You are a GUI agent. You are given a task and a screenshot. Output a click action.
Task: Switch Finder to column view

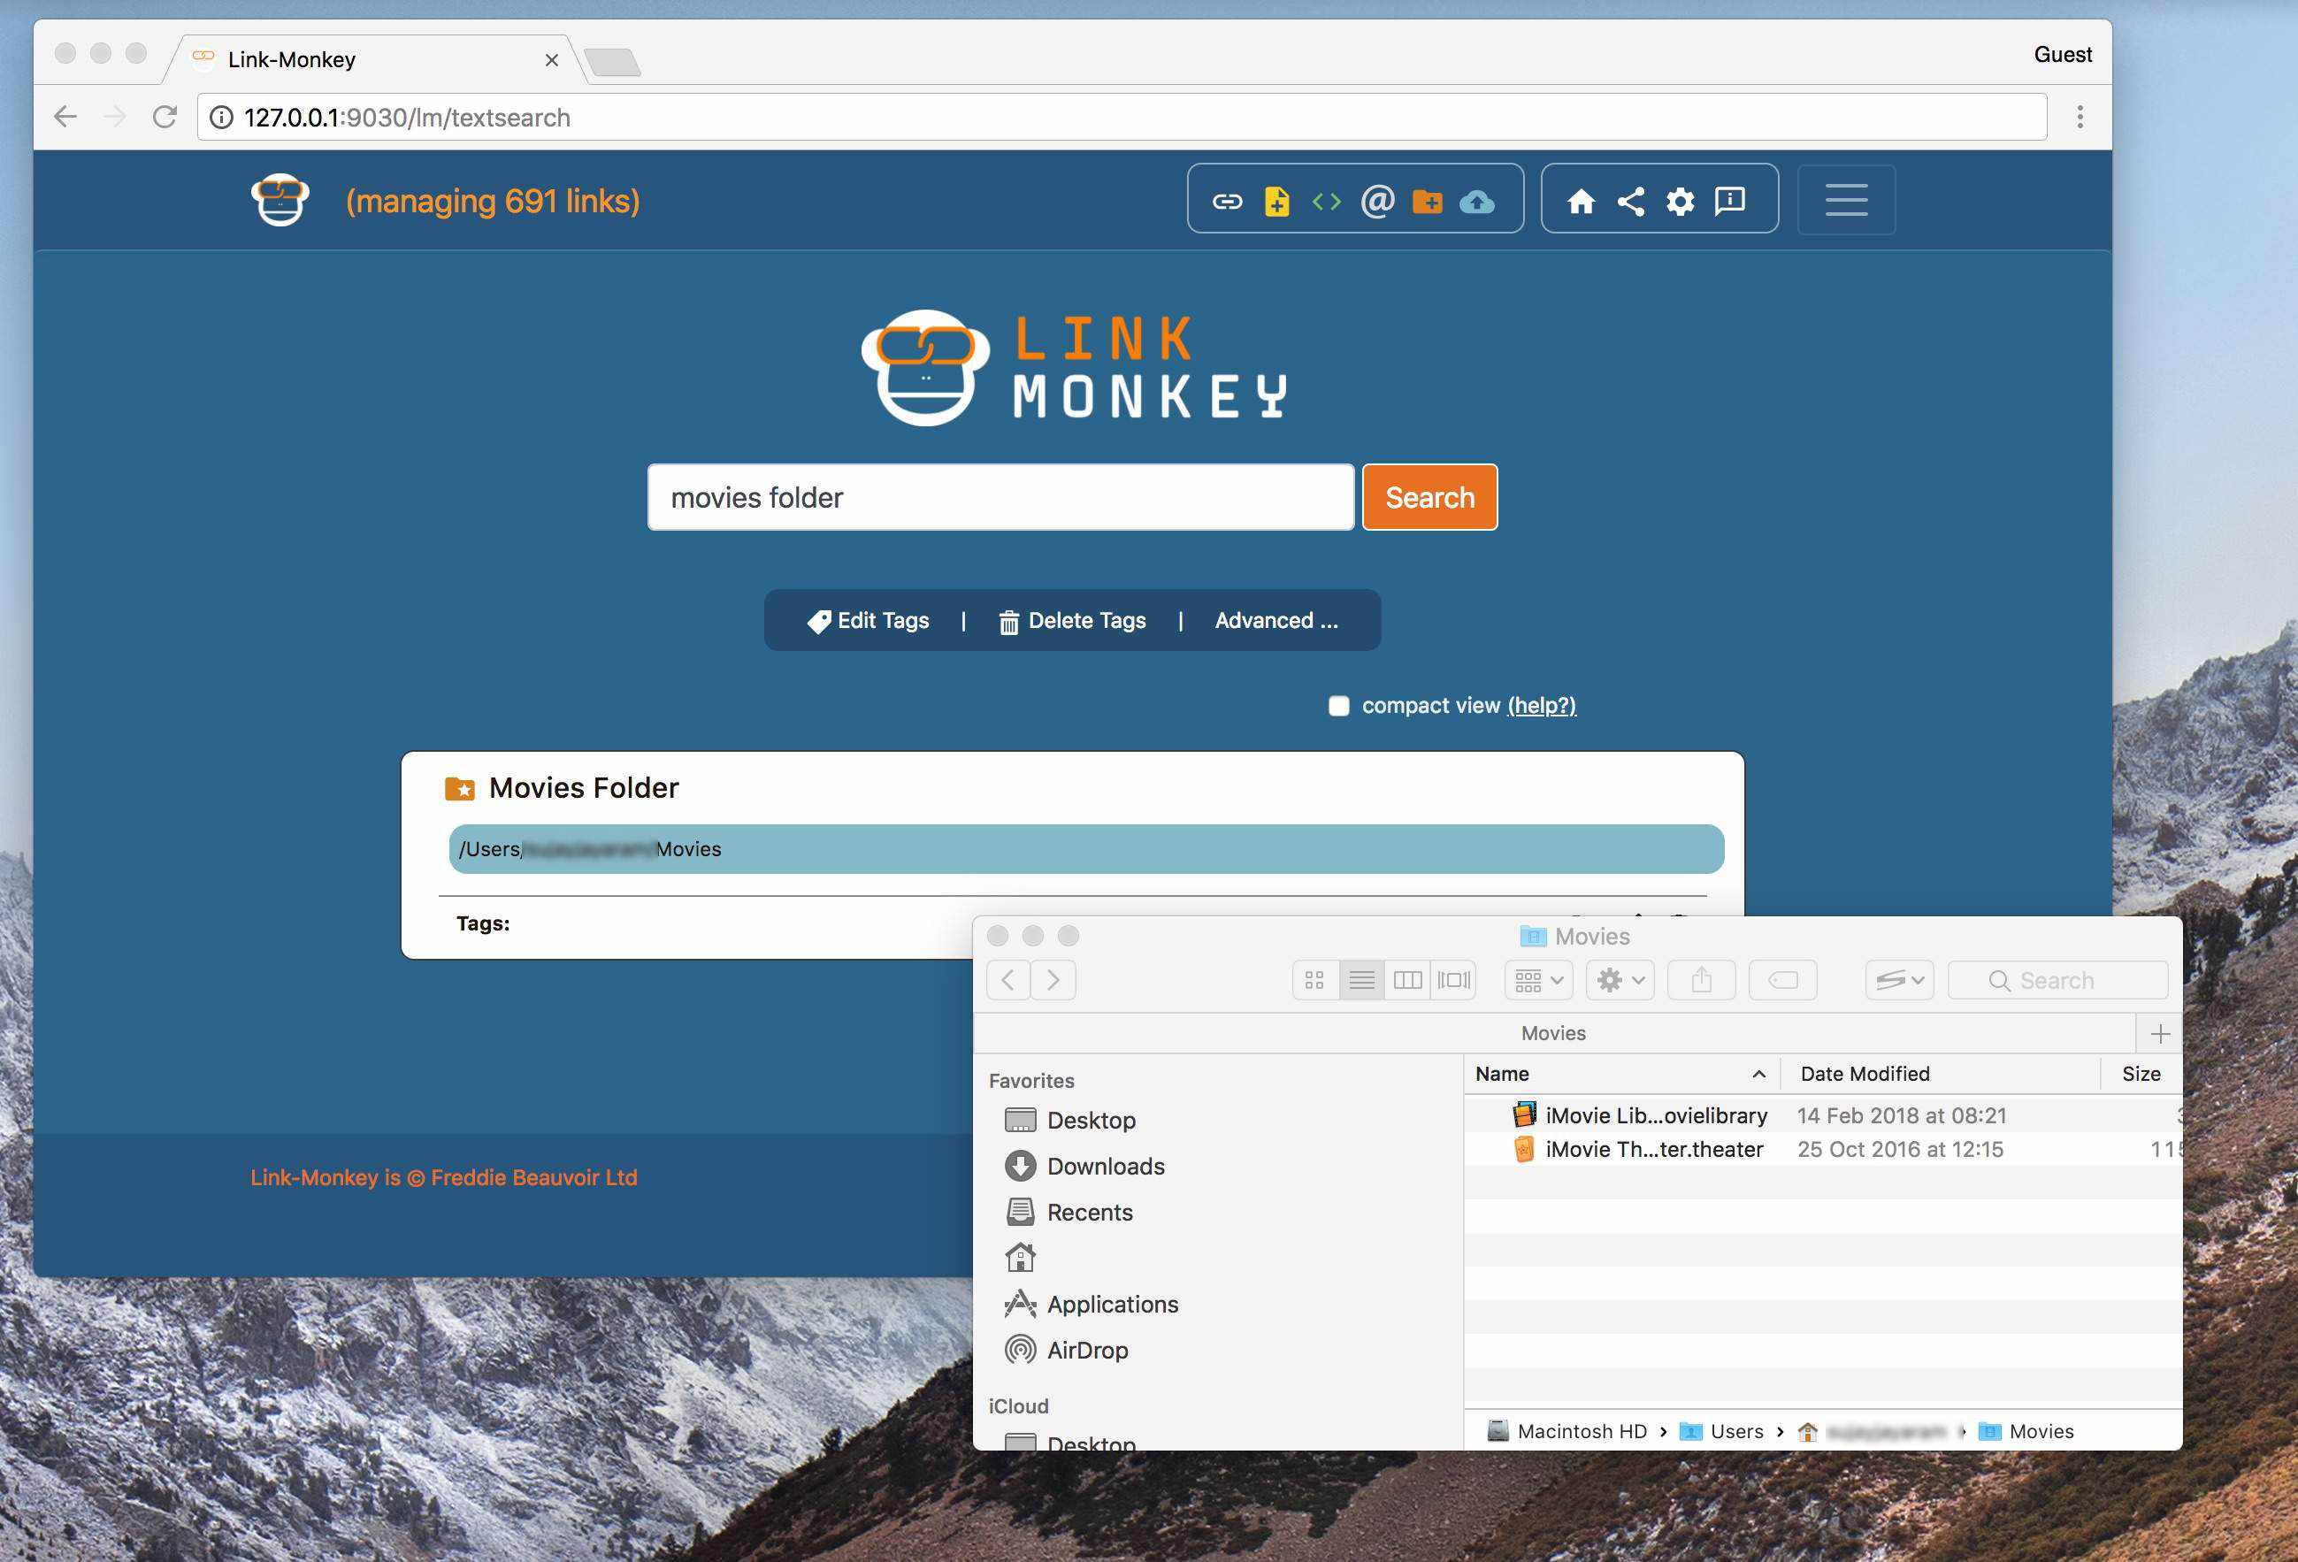pyautogui.click(x=1407, y=980)
